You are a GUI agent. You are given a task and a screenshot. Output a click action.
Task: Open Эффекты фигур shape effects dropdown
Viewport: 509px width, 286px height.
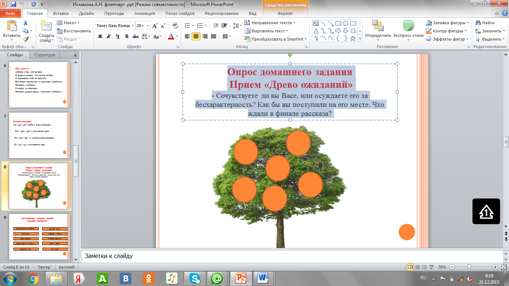coord(448,39)
